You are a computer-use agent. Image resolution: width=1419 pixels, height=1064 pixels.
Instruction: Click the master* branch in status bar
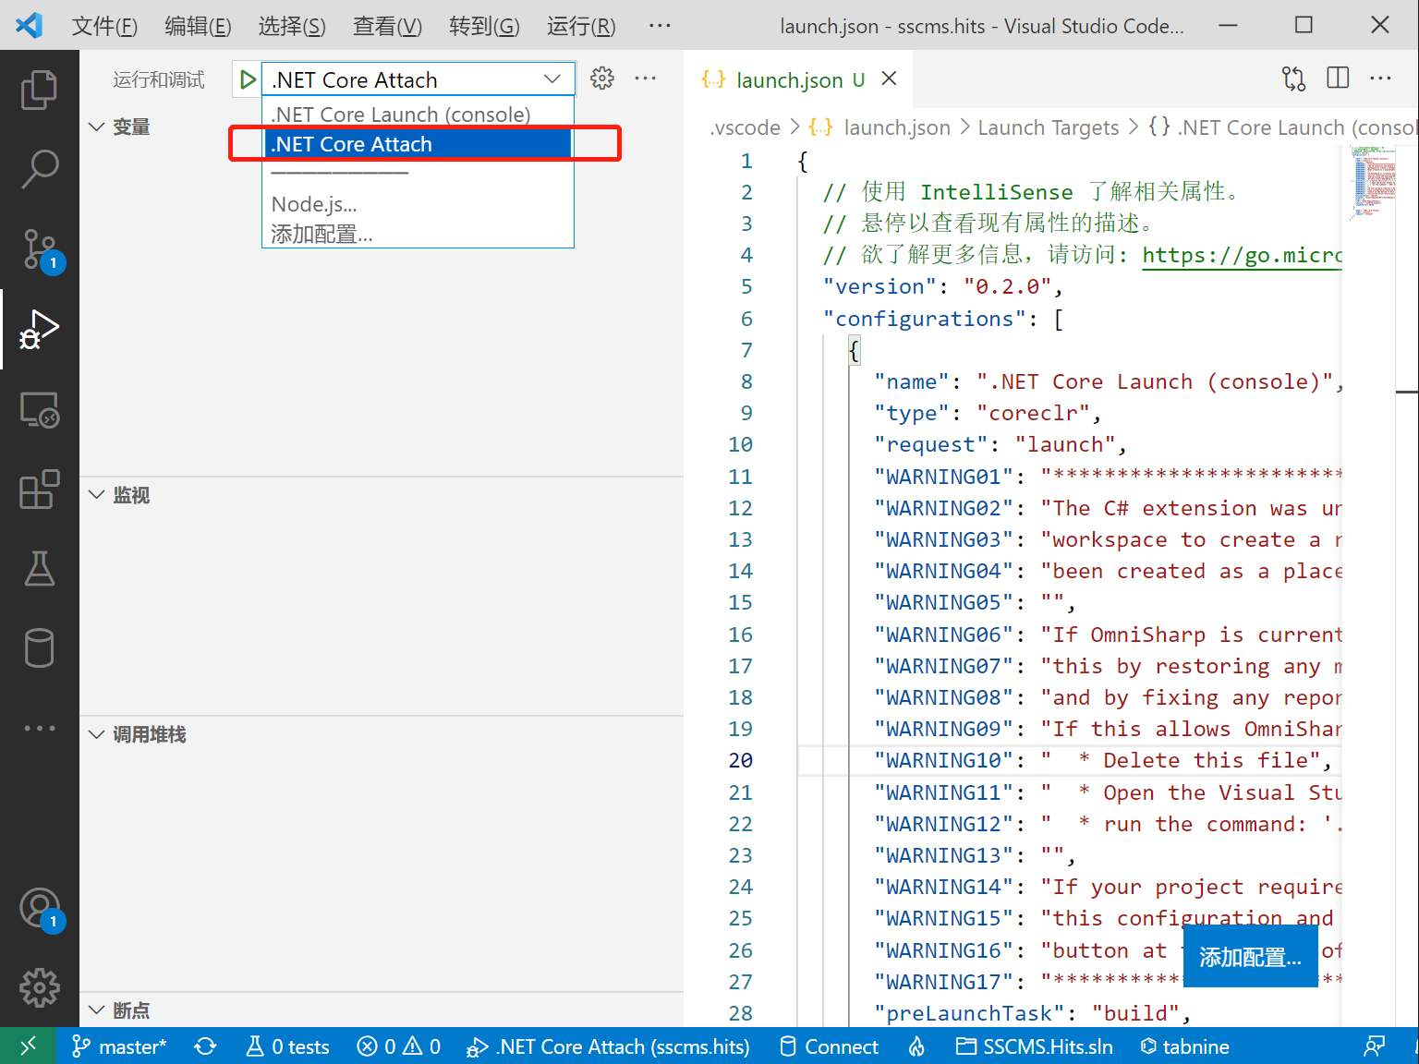120,1046
